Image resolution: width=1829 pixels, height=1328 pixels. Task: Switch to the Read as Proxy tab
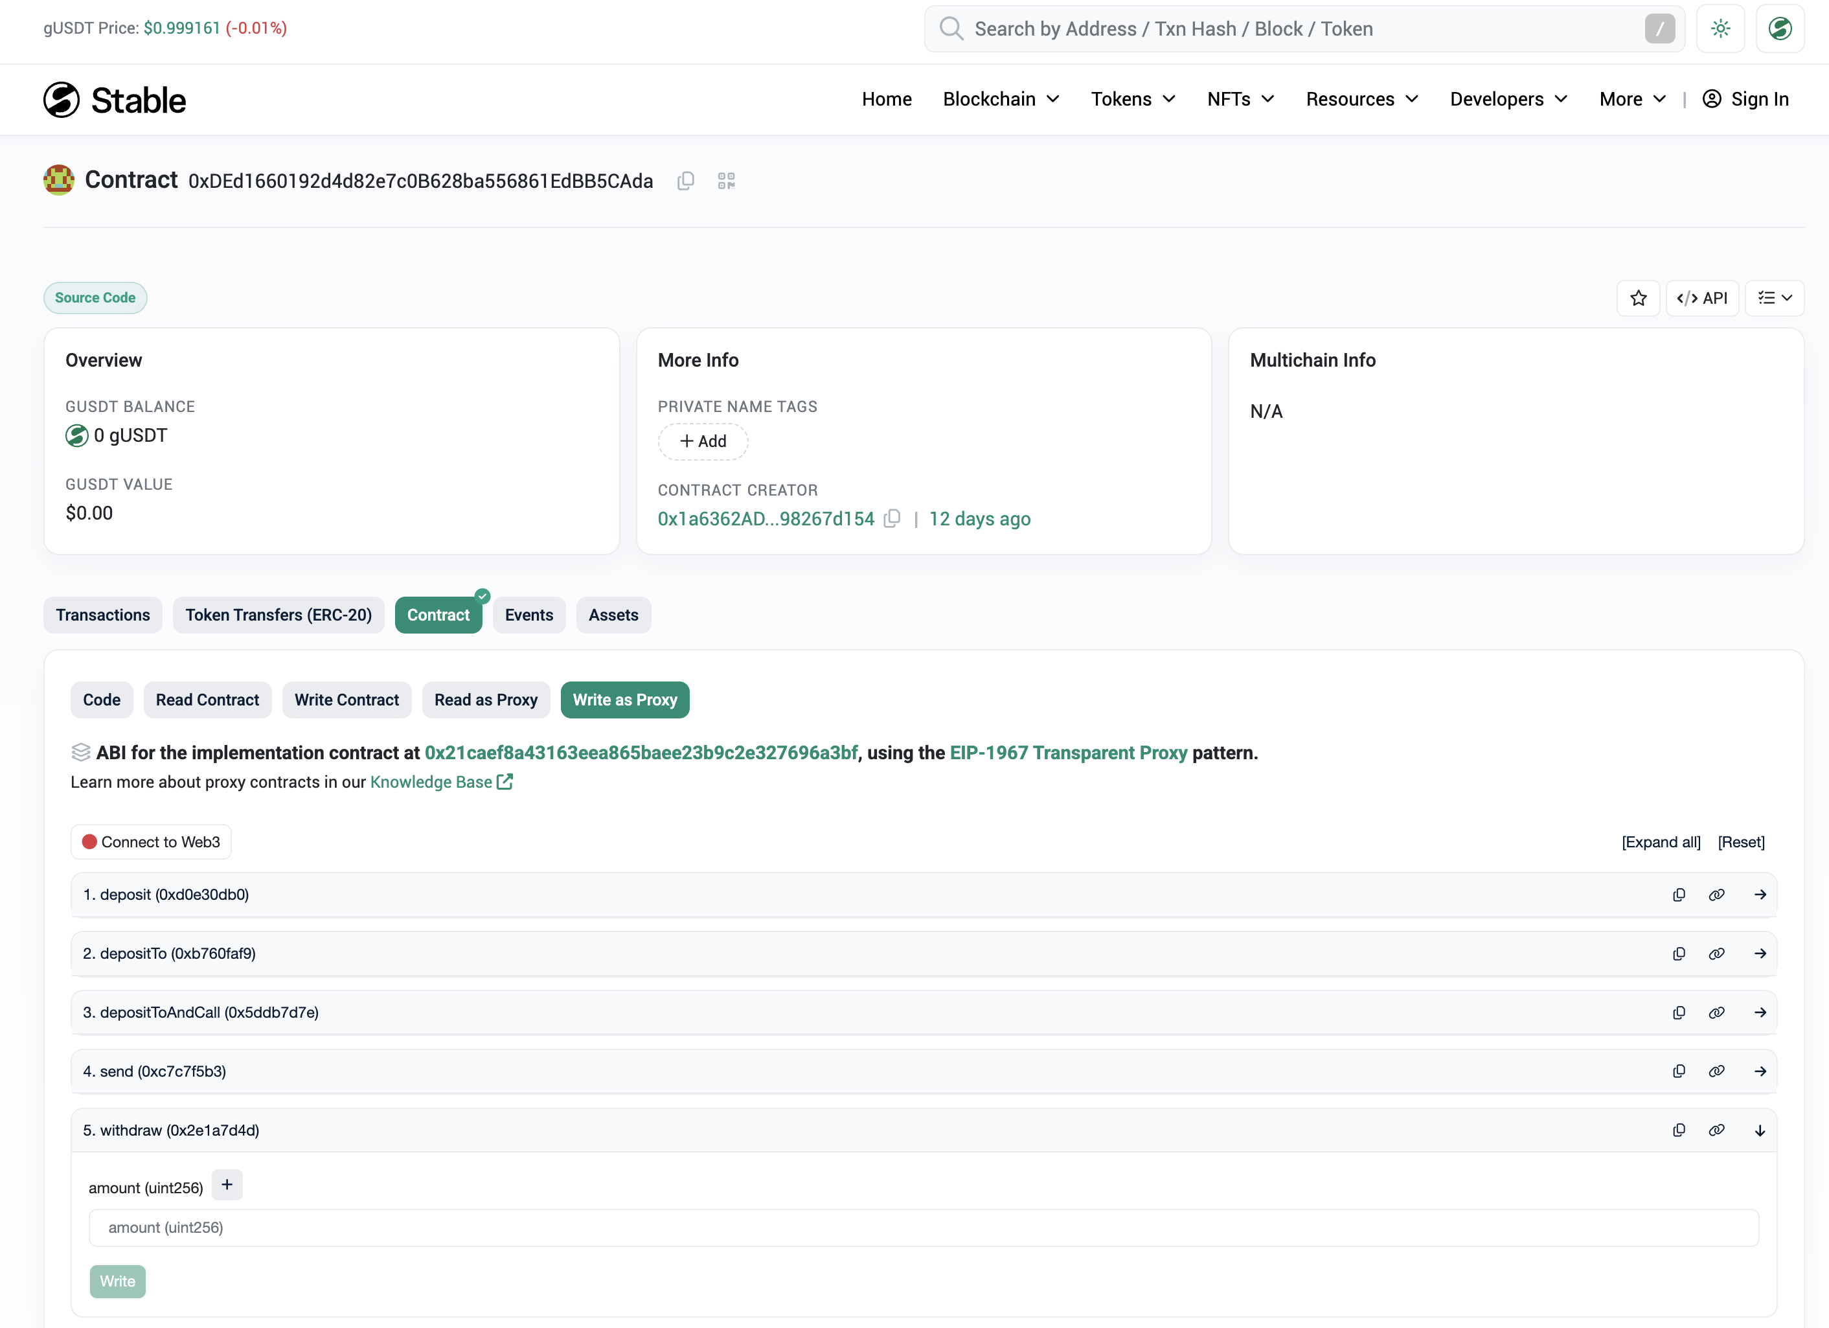click(x=486, y=700)
